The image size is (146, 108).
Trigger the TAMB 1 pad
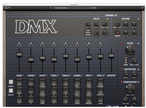click(x=89, y=82)
